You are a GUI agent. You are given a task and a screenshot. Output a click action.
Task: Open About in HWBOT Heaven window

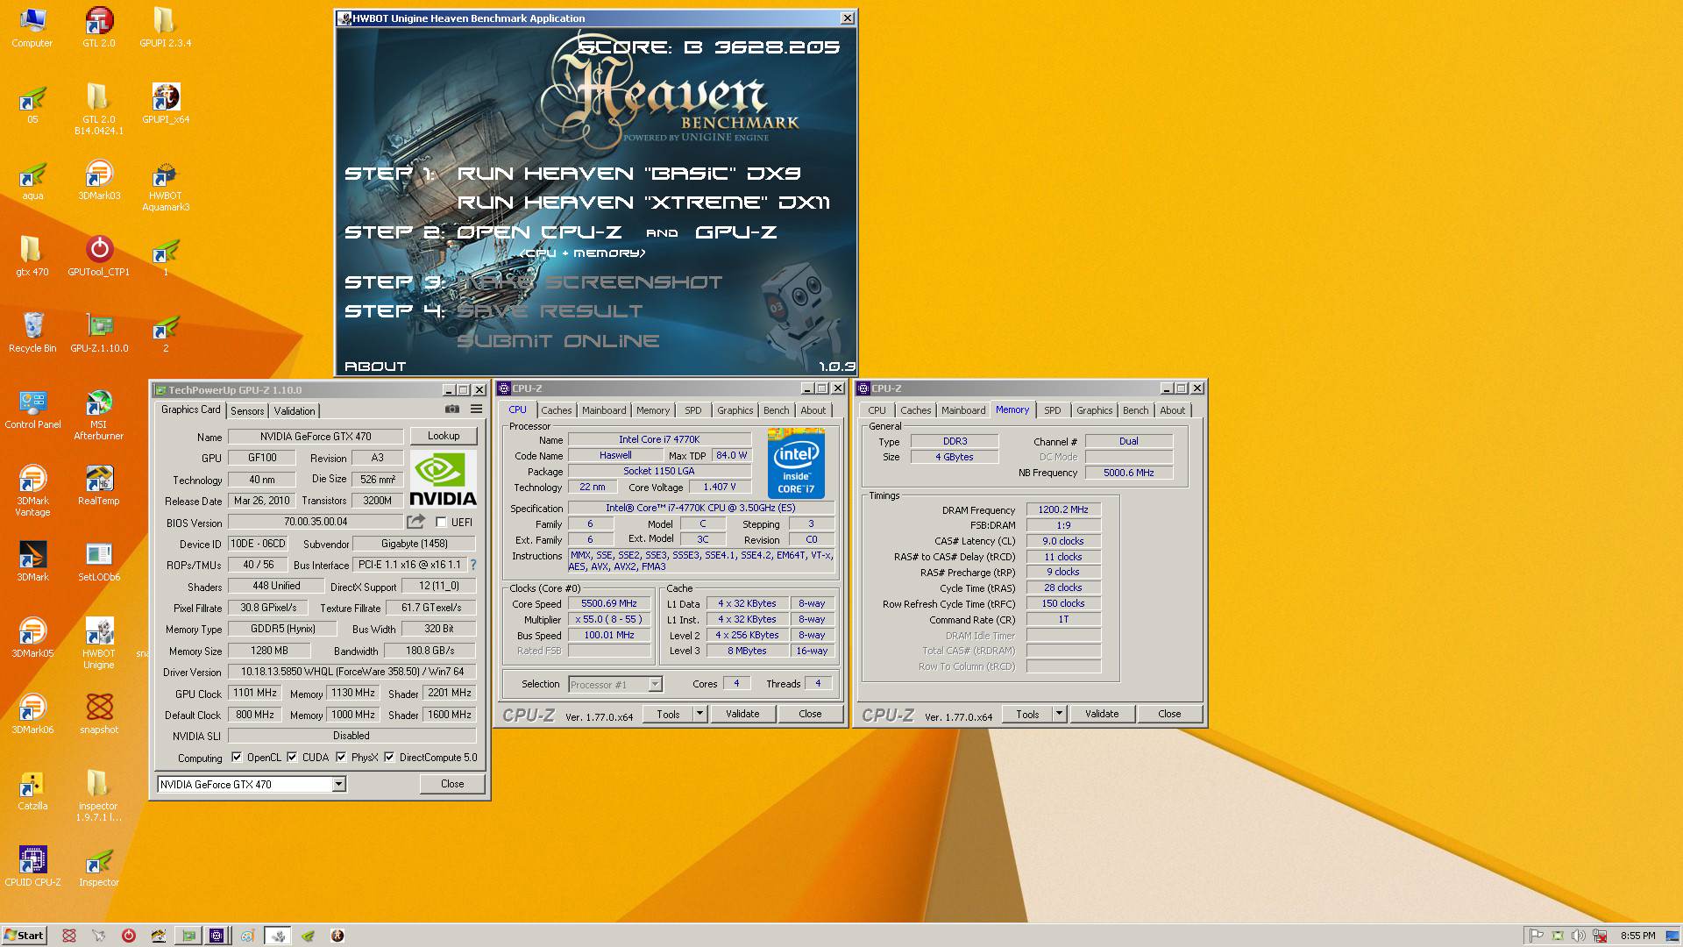(x=375, y=367)
